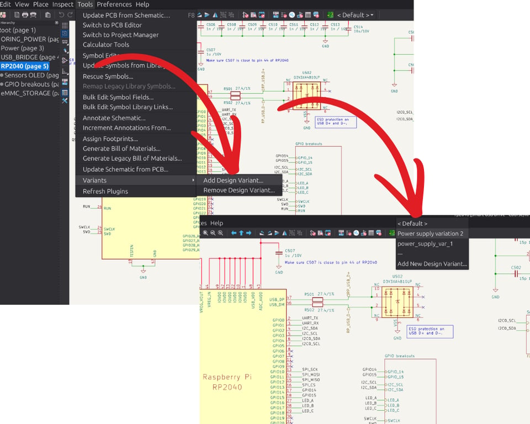530x424 pixels.
Task: Open Default variant dropdown in upper toolbar
Action: point(356,15)
